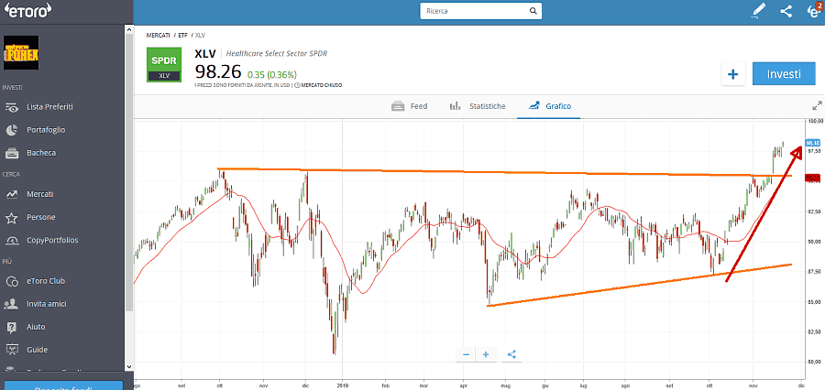Click the pencil write-post icon
This screenshot has height=390, width=825.
pos(757,11)
